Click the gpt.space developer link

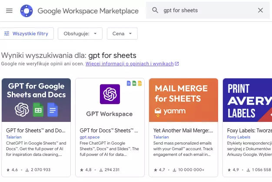(x=90, y=137)
